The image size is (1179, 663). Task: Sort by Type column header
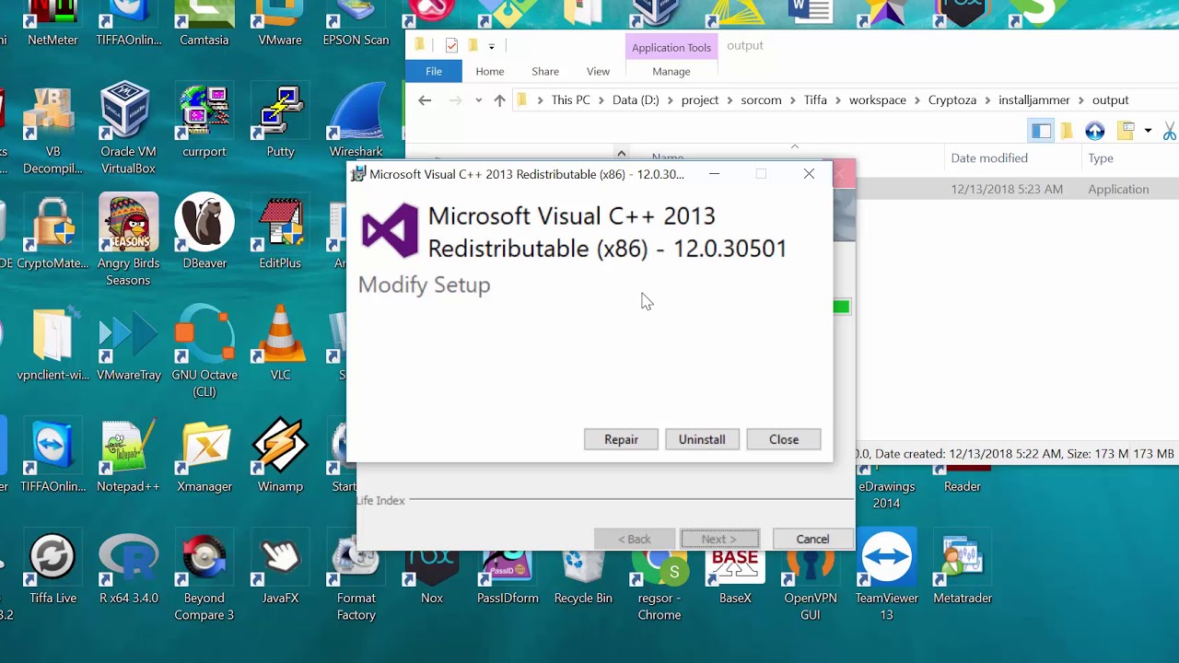point(1101,158)
